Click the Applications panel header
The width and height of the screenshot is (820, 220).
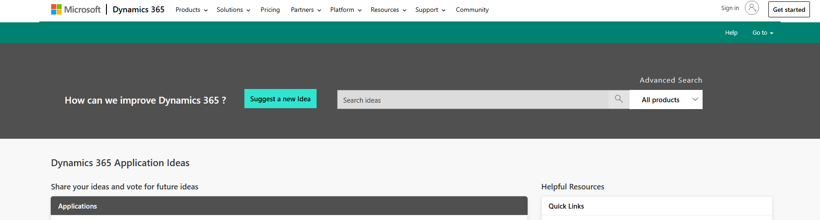pos(289,206)
